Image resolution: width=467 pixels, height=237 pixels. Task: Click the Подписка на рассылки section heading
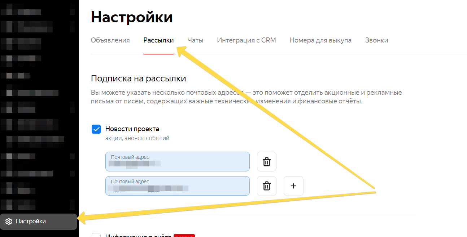point(138,78)
